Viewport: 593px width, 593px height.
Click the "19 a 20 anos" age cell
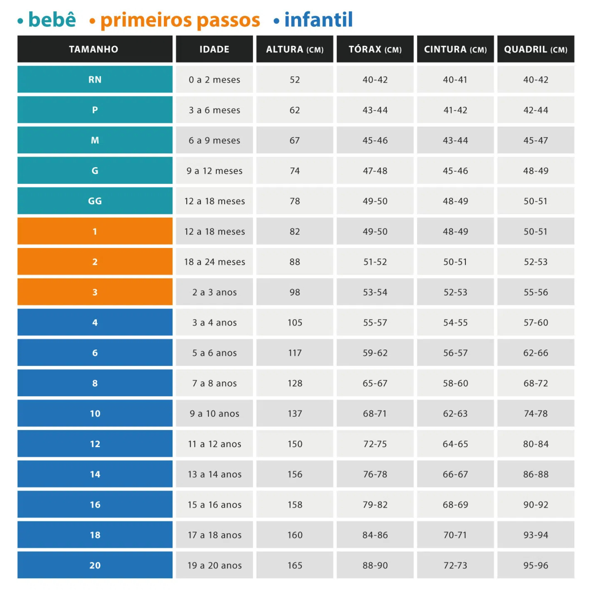pyautogui.click(x=214, y=565)
